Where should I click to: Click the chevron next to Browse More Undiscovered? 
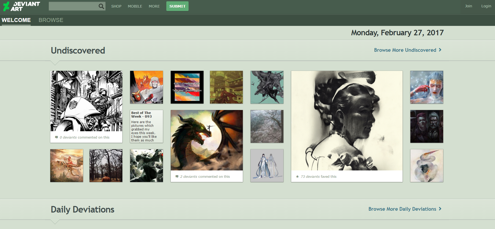tap(440, 50)
